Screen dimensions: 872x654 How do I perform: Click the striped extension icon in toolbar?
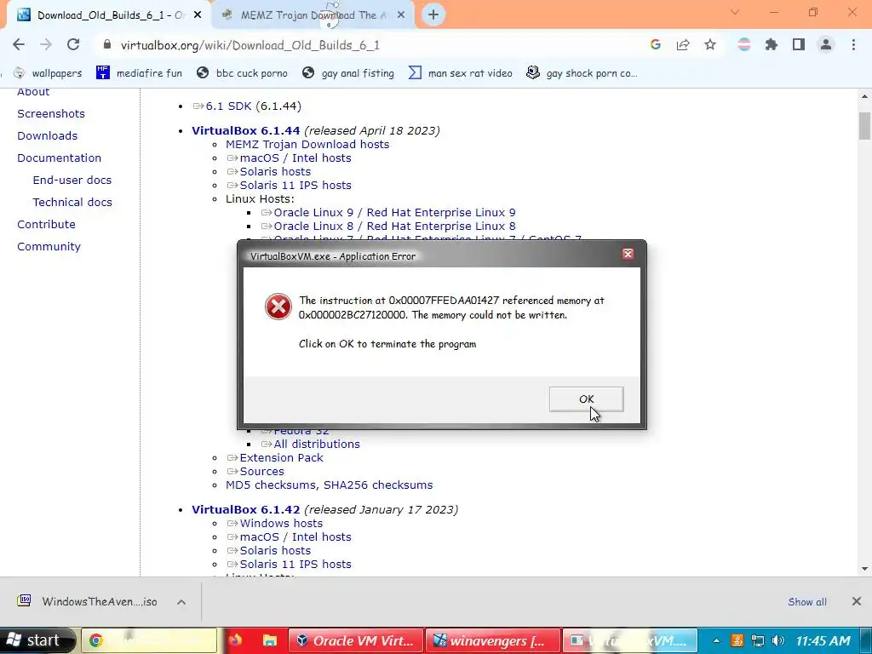pyautogui.click(x=744, y=44)
